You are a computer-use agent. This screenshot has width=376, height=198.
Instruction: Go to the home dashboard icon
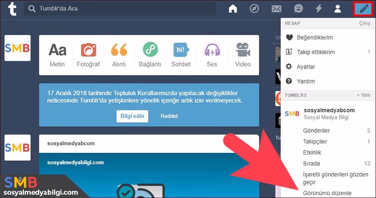[233, 9]
